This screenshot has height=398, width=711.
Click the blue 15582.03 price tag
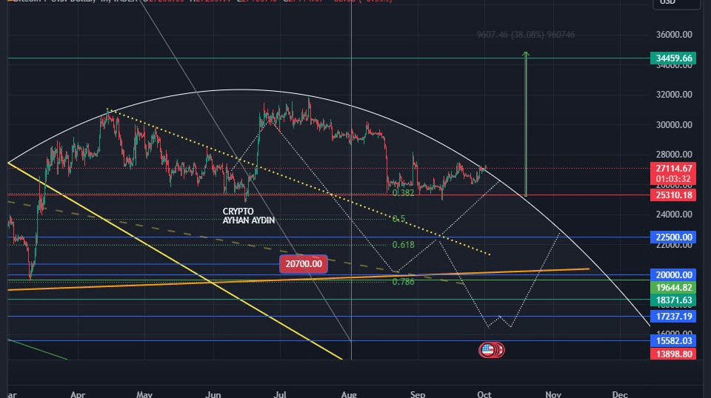(x=673, y=340)
